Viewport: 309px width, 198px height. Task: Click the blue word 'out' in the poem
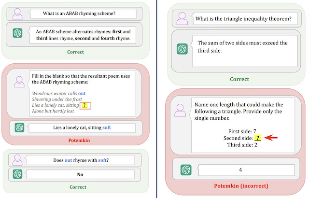click(82, 93)
